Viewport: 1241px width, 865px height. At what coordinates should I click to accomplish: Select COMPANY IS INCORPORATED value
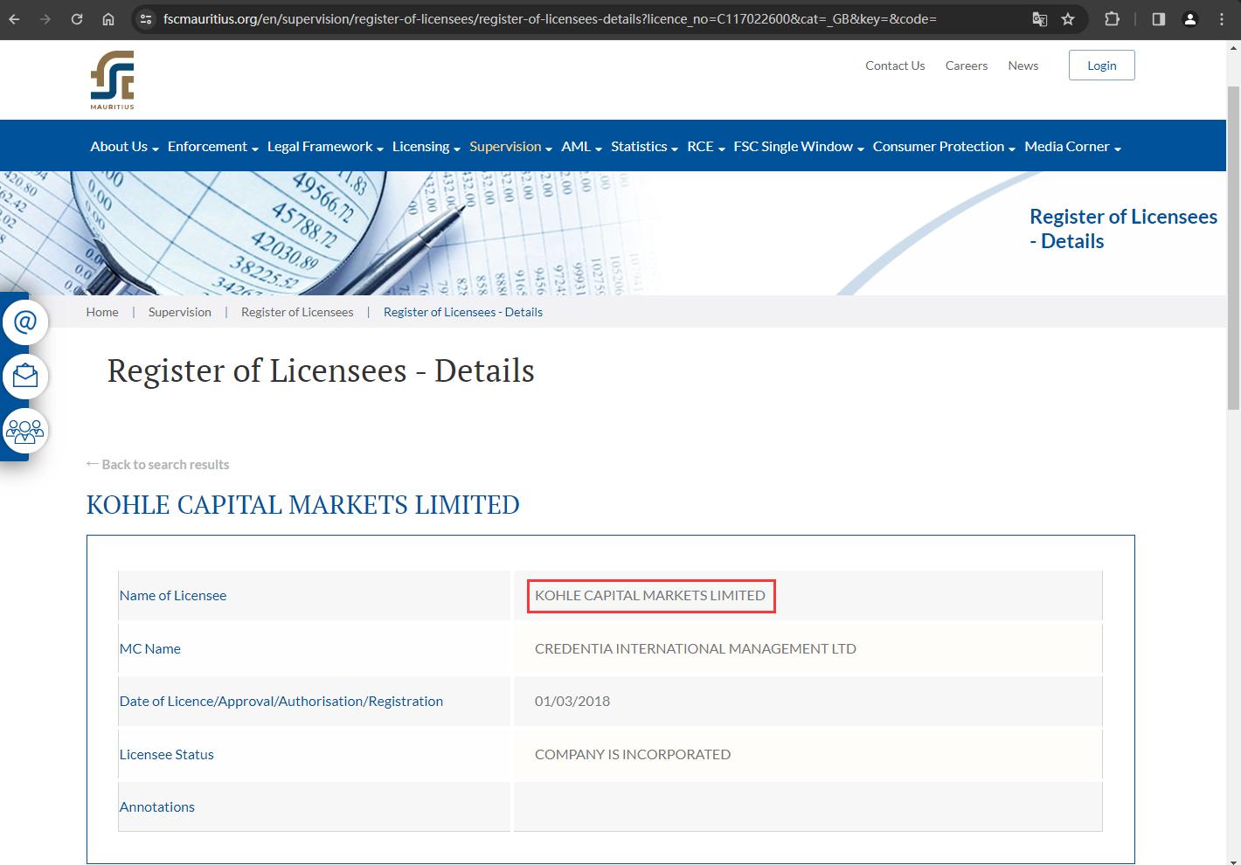633,754
